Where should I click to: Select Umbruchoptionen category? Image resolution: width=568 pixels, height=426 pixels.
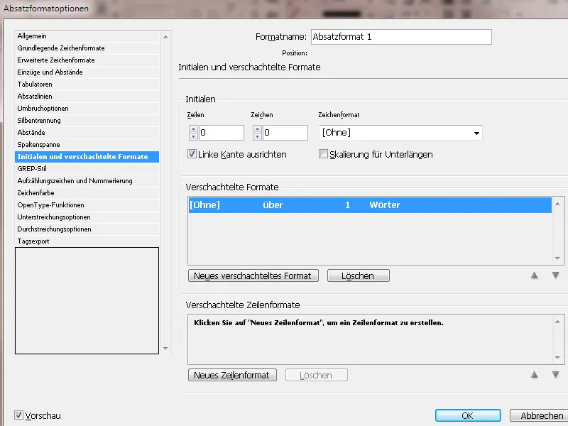[87, 109]
